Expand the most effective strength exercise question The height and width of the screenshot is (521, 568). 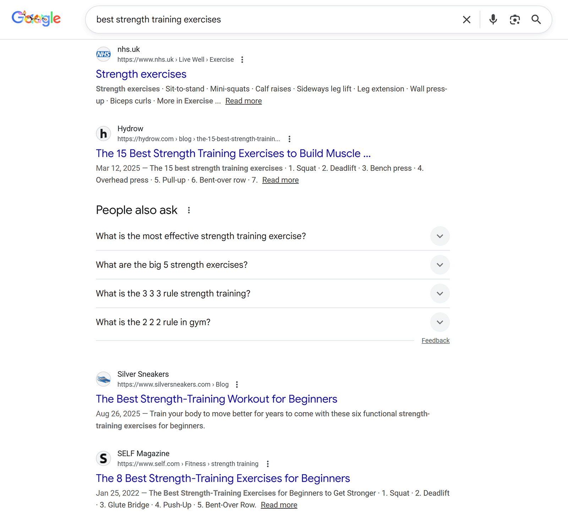click(x=439, y=236)
